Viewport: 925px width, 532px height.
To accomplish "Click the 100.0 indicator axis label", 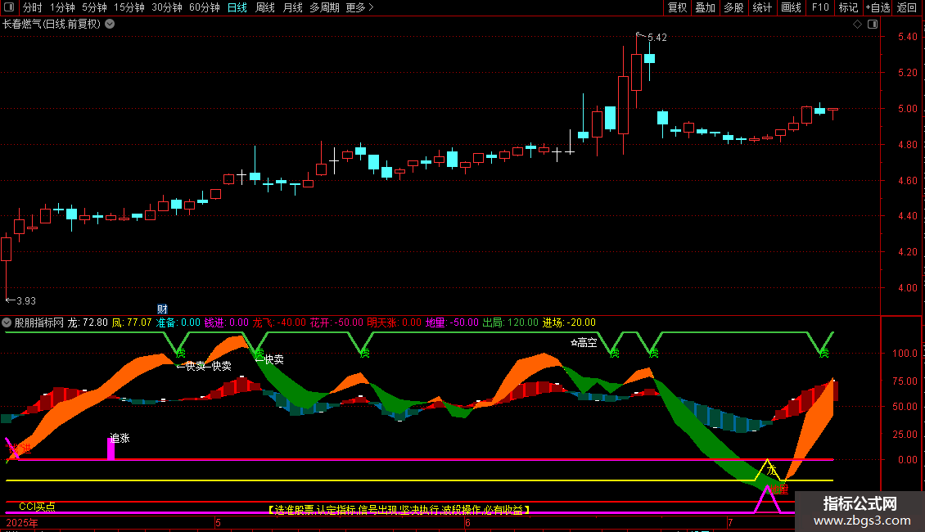I will [905, 354].
